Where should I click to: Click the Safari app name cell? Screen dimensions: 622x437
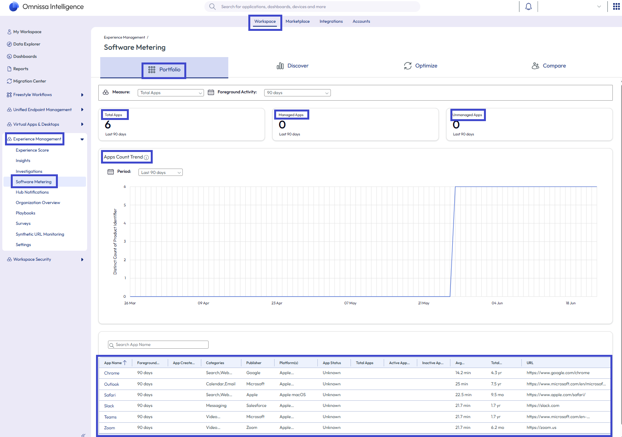click(x=110, y=395)
